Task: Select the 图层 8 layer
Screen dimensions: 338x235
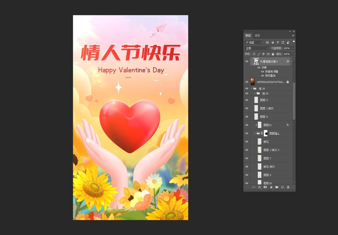Action: [271, 116]
